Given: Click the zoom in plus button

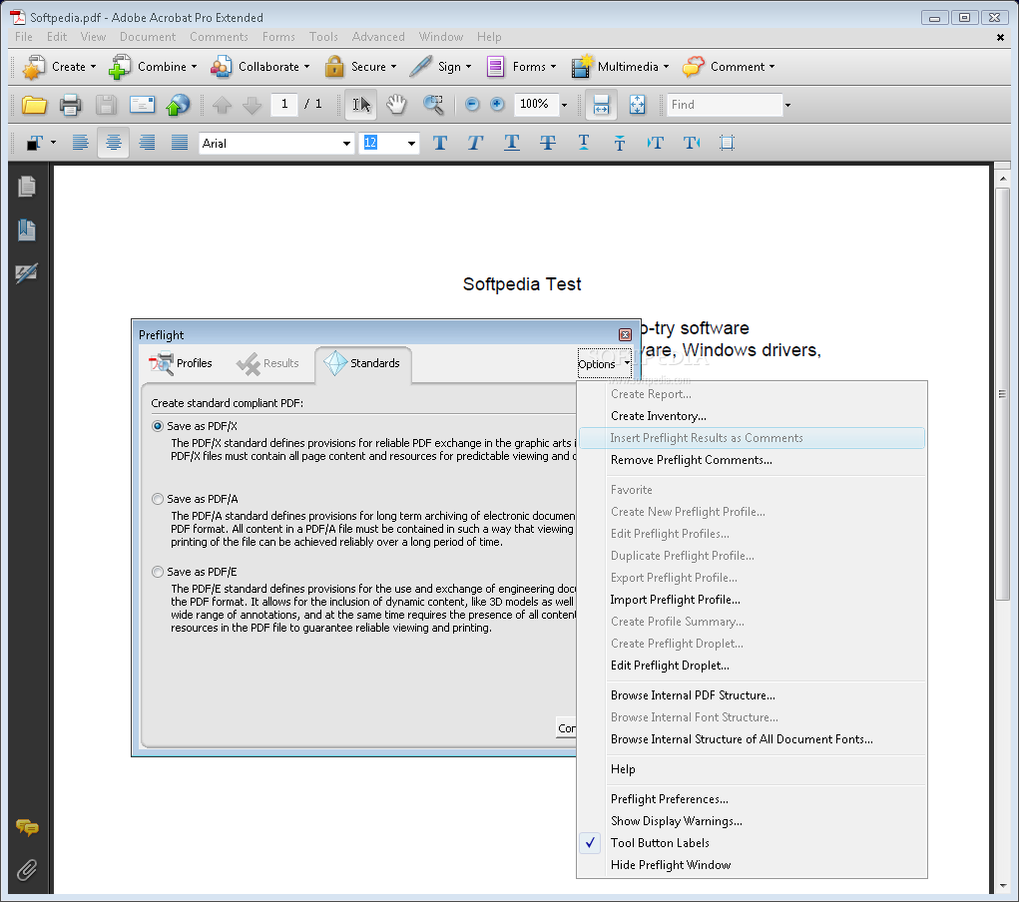Looking at the screenshot, I should click(x=497, y=104).
